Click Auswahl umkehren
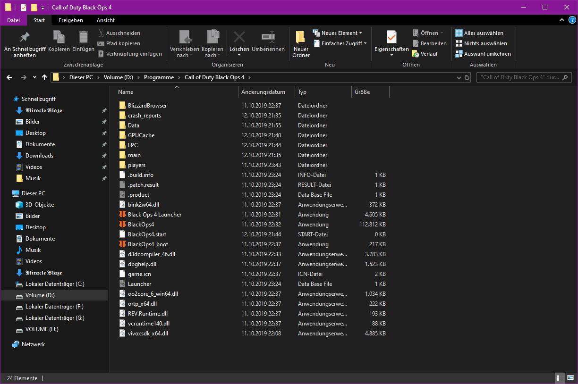Viewport: 578px width, 384px height. click(483, 54)
